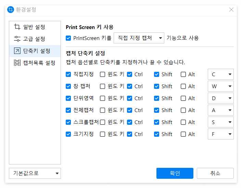Cancel with the 취소 button
This screenshot has height=188, width=242.
215,173
